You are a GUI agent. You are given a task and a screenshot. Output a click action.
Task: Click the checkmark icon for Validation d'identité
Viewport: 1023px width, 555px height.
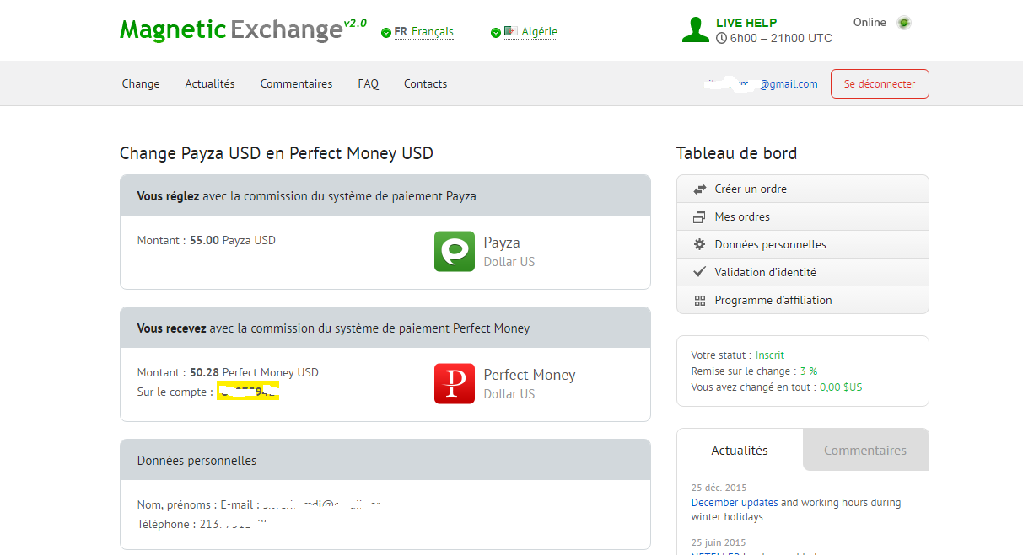(699, 272)
